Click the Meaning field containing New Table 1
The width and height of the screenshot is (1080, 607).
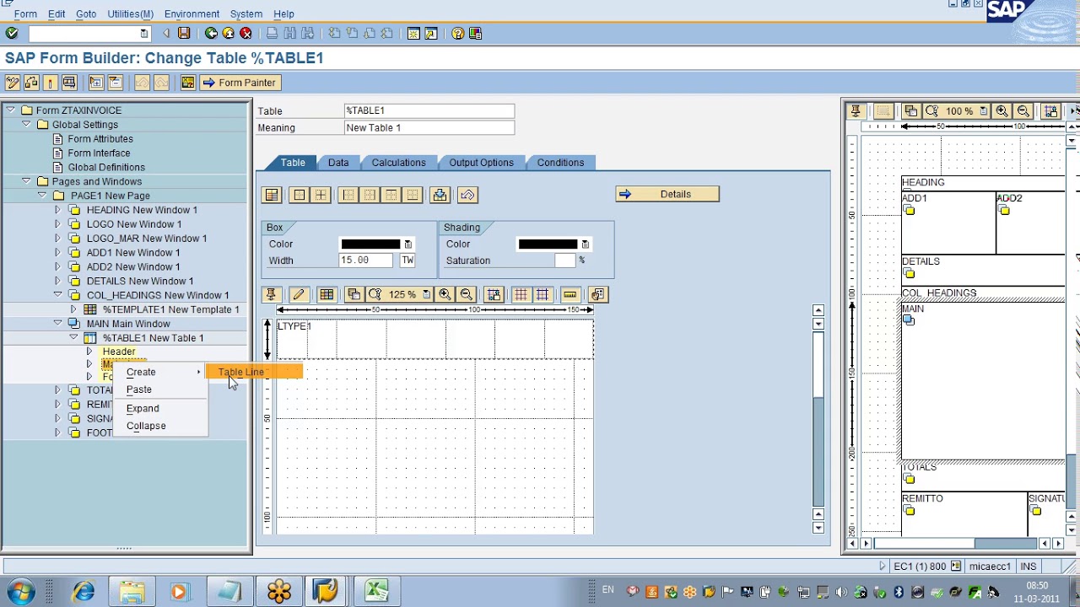pos(429,127)
